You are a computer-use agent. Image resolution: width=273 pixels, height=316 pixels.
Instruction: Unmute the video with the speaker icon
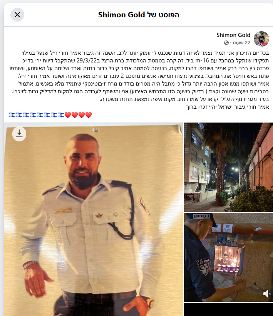coord(266,294)
